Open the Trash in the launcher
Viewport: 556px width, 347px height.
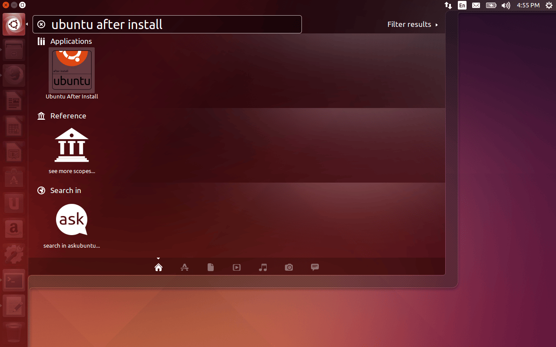pyautogui.click(x=13, y=332)
